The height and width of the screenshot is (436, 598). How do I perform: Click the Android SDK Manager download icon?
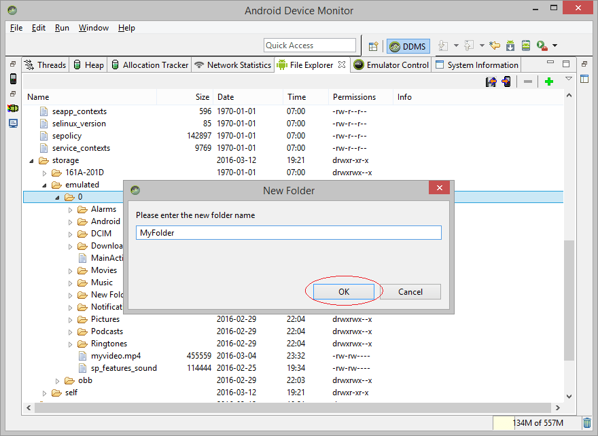(510, 46)
